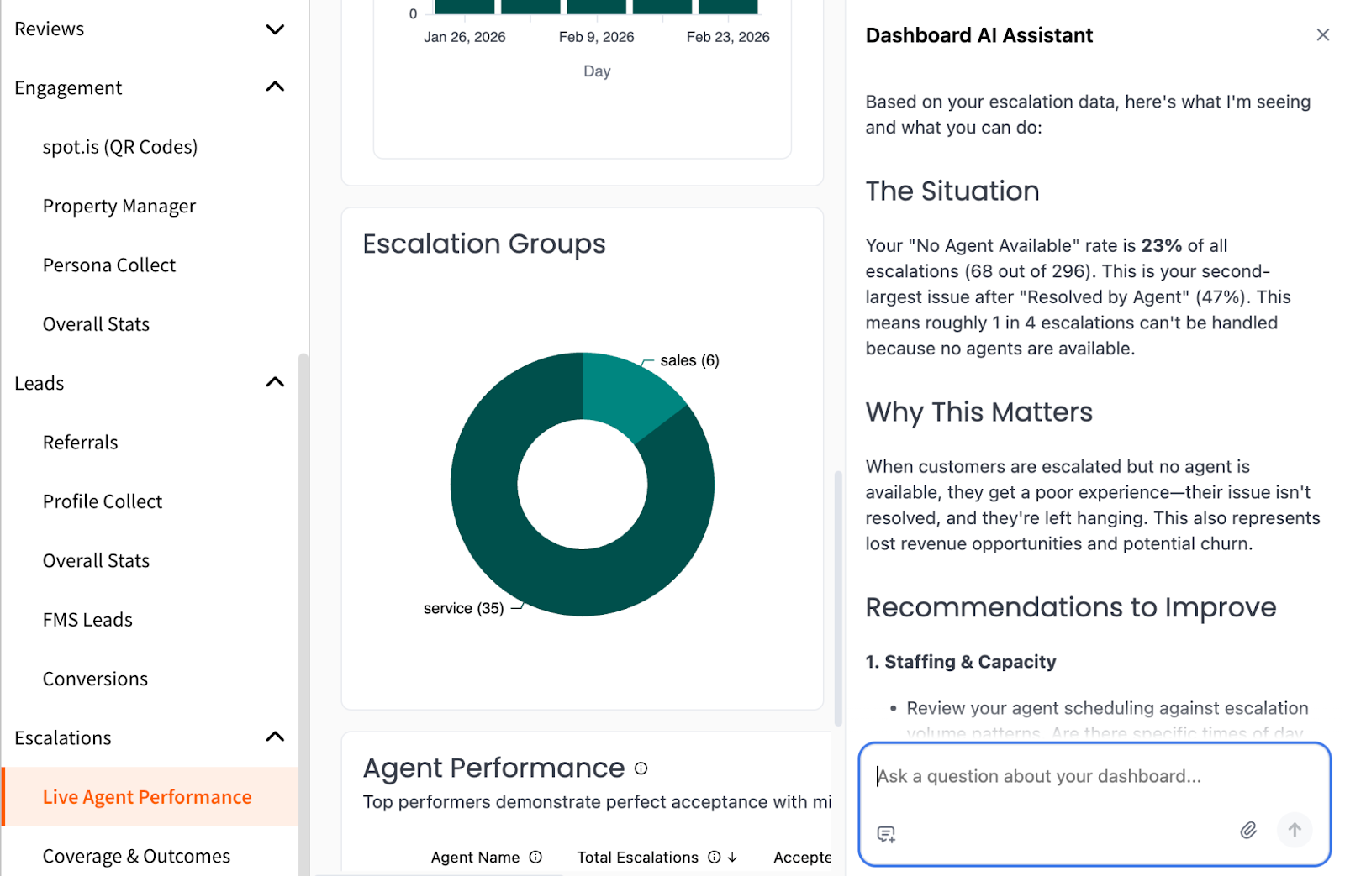
Task: Collapse the Escalations section chevron
Action: (275, 737)
